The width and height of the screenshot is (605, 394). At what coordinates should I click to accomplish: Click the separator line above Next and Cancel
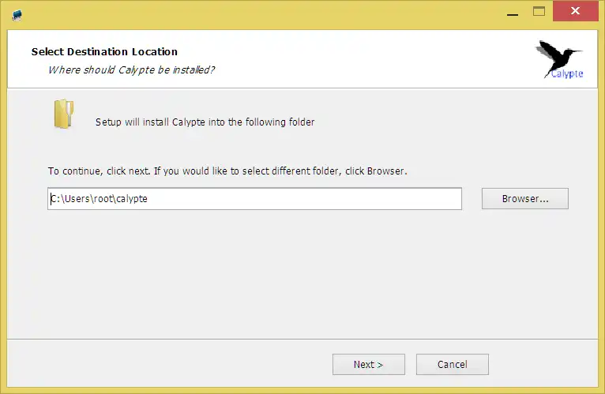tap(302, 340)
